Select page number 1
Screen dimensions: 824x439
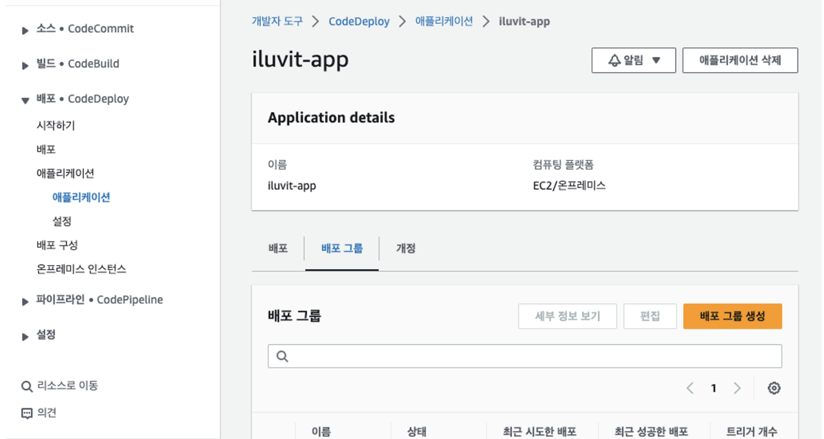tap(713, 388)
